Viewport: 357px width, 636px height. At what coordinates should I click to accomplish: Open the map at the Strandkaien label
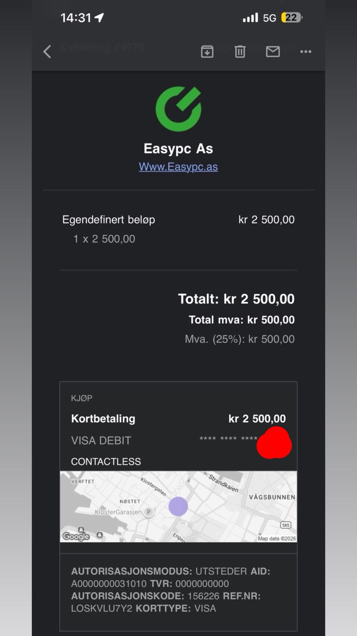(223, 483)
